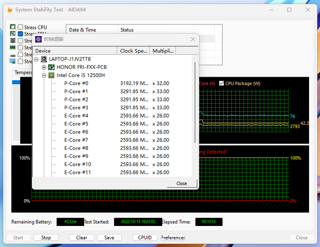Click the x 32.00 multiplier value
This screenshot has width=320, height=247.
[161, 83]
